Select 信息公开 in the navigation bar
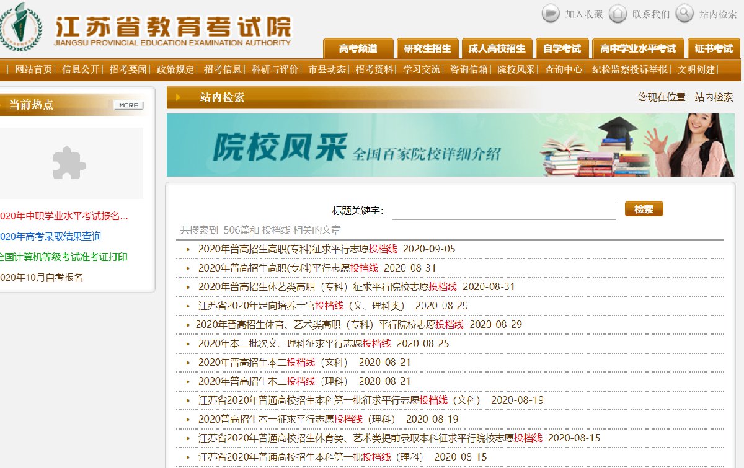 [x=81, y=69]
